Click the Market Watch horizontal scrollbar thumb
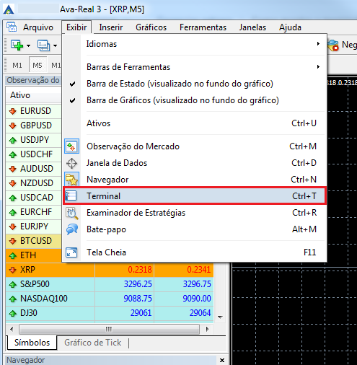Image resolution: width=357 pixels, height=365 pixels. 109,329
